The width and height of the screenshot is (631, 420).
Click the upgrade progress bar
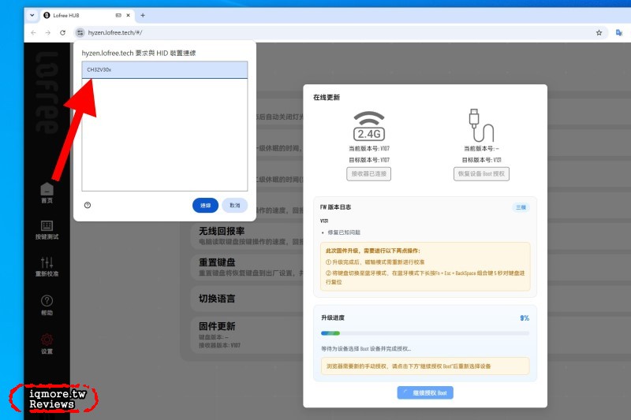(425, 333)
